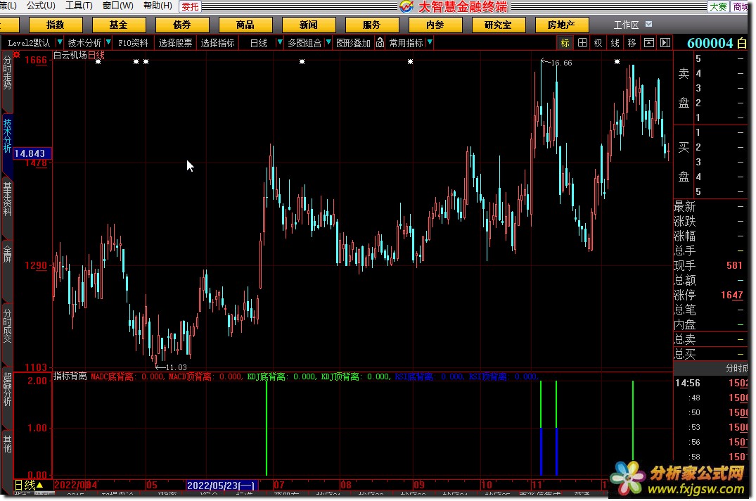Screen dimensions: 756x501
Task: Click the 现手 value 581
Action: pos(734,265)
